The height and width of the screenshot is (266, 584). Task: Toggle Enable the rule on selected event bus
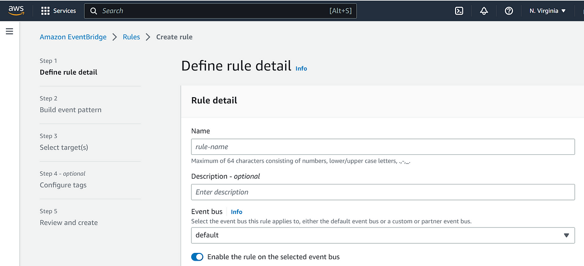coord(197,257)
